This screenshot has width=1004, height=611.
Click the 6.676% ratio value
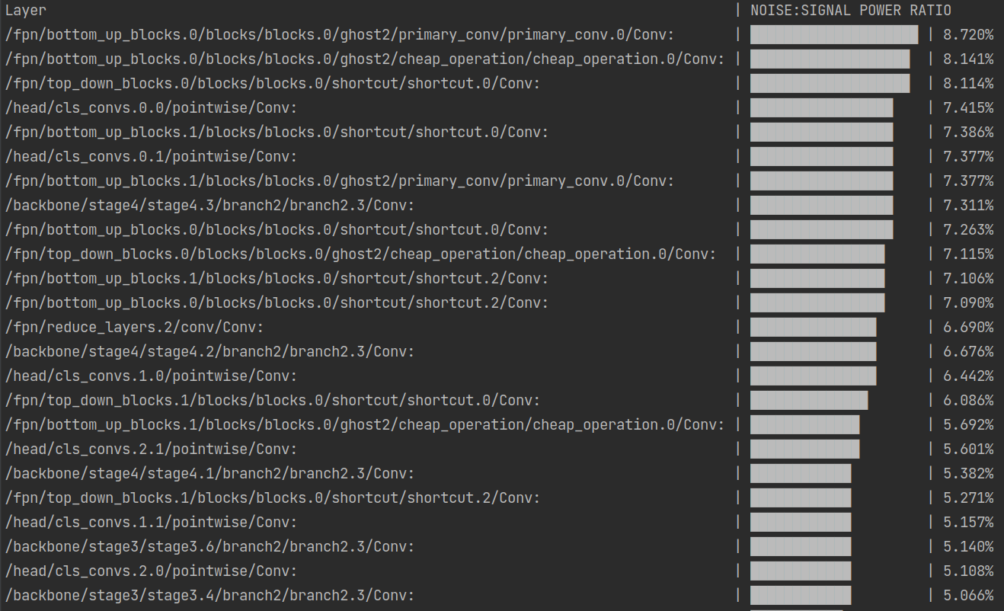(968, 352)
